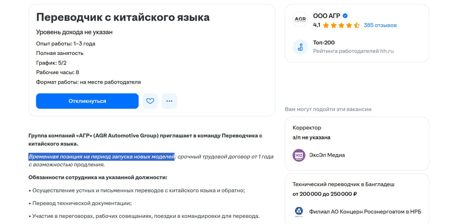Click the AGR company logo
This screenshot has height=224, width=449.
coord(300,19)
